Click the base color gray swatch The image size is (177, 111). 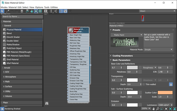132,68
